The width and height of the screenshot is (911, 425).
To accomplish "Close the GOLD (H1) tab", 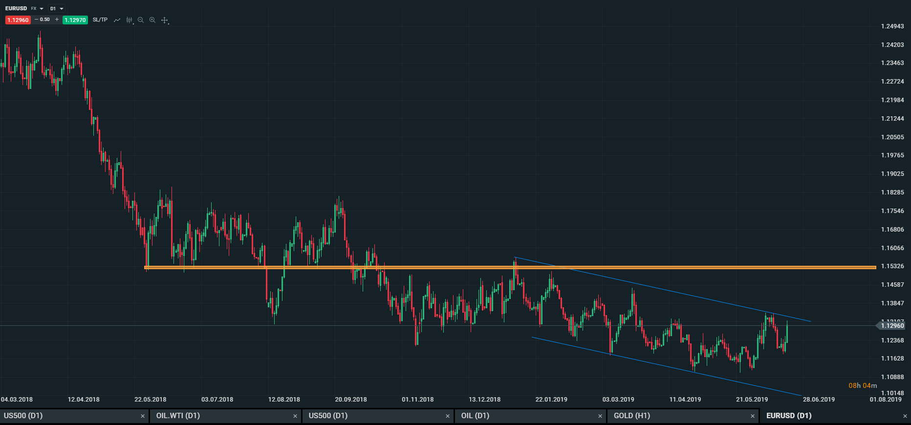I will (753, 416).
